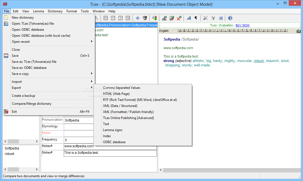Open the Lemma menu
The image size is (303, 181).
coord(38,11)
